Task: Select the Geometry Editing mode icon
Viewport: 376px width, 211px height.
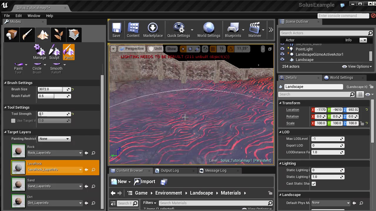Action: pyautogui.click(x=74, y=35)
